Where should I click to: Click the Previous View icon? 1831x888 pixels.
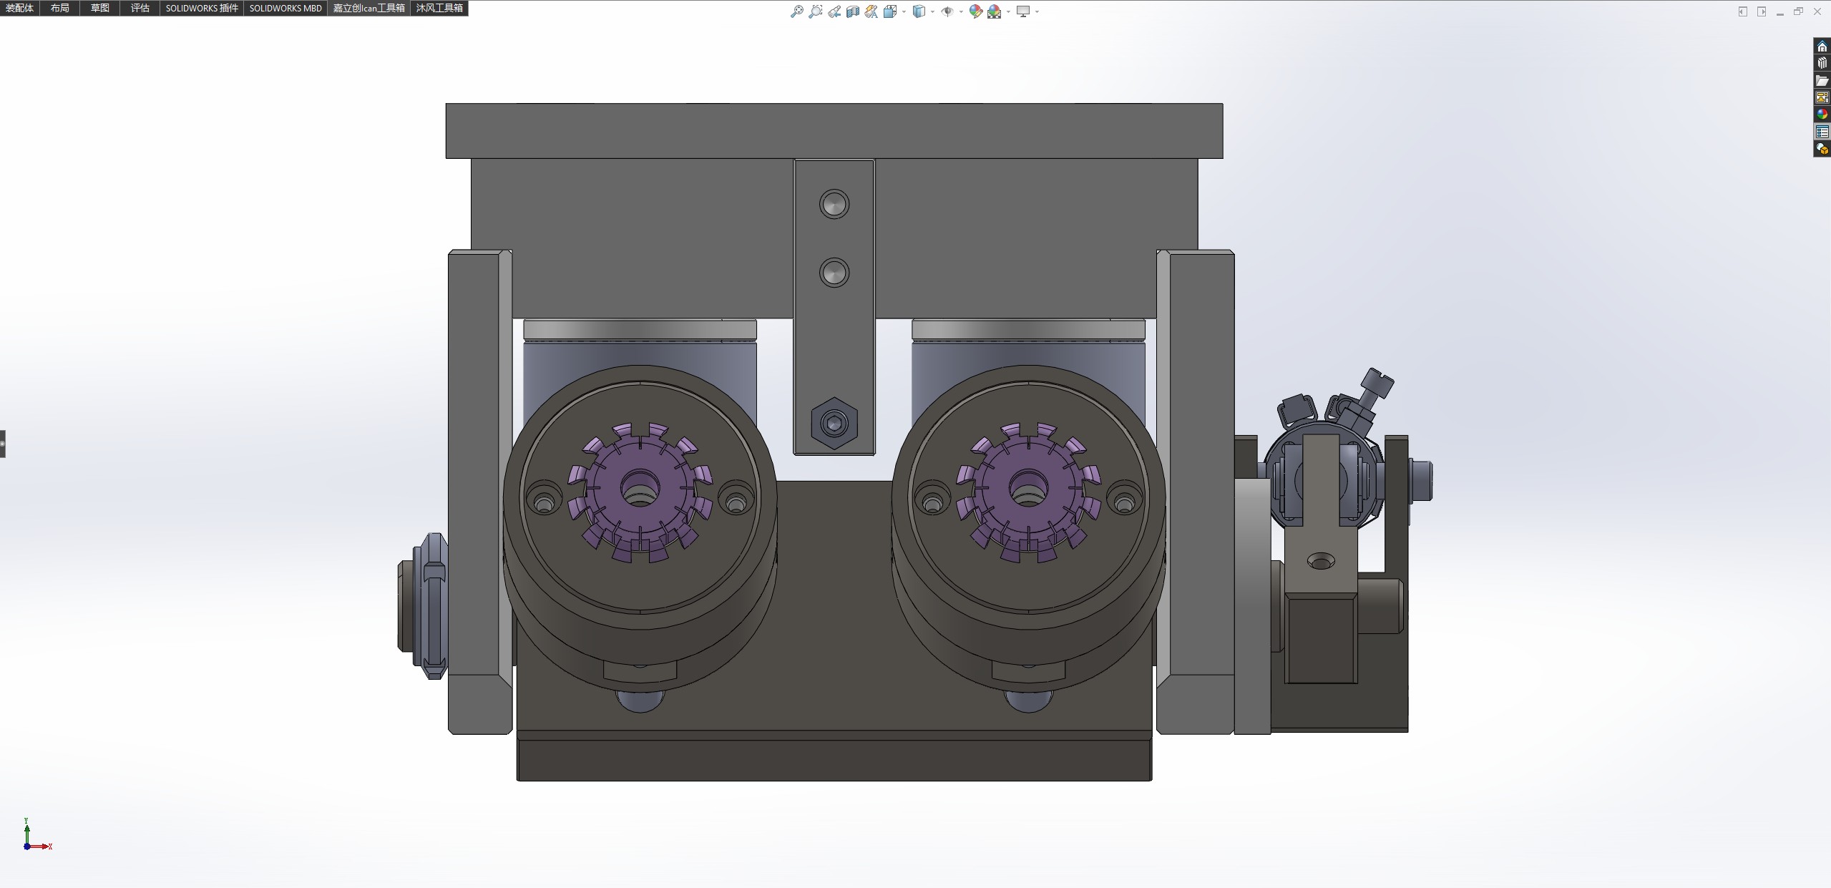(x=834, y=11)
